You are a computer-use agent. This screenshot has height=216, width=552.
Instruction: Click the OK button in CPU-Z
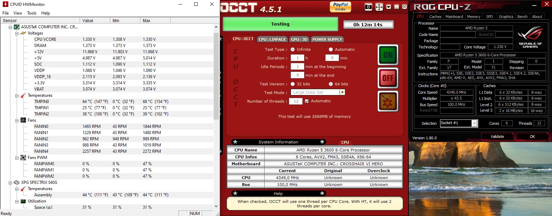point(532,137)
